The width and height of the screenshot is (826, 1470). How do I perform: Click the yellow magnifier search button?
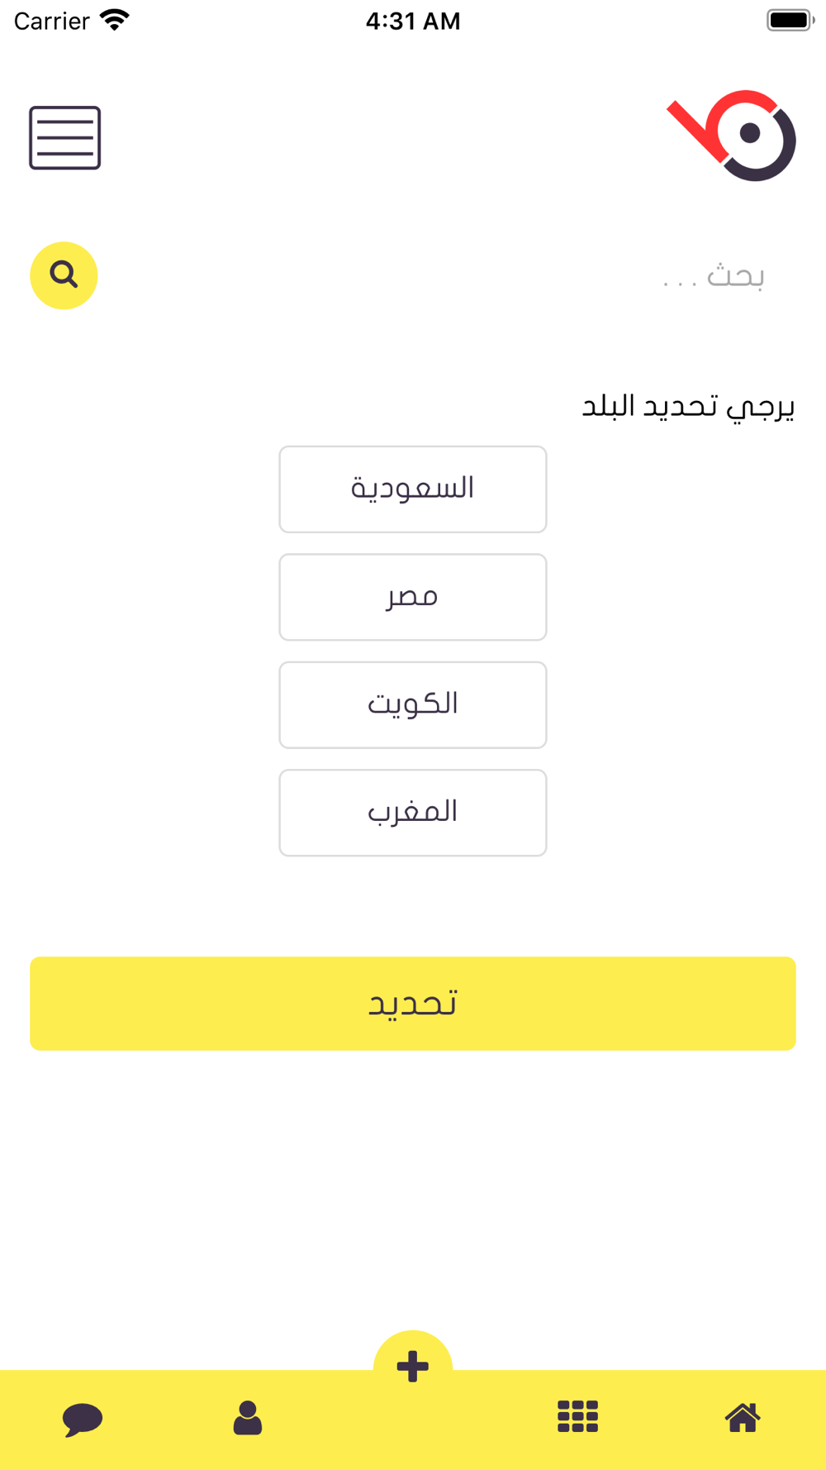point(64,275)
